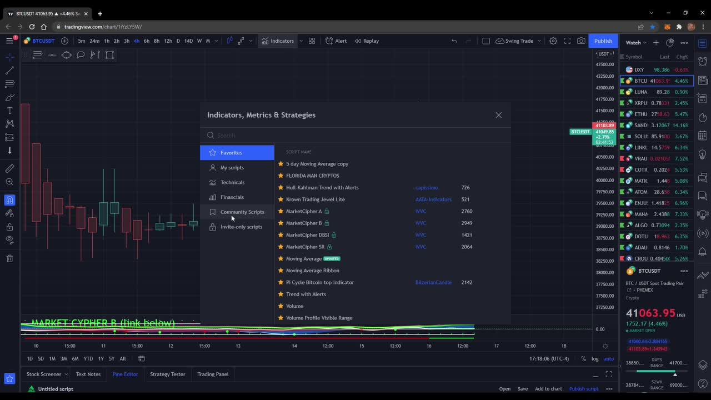Open the Alert button in toolbar
This screenshot has height=400, width=711.
point(336,41)
